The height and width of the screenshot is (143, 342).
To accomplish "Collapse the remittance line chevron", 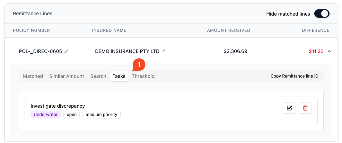I will pyautogui.click(x=329, y=51).
